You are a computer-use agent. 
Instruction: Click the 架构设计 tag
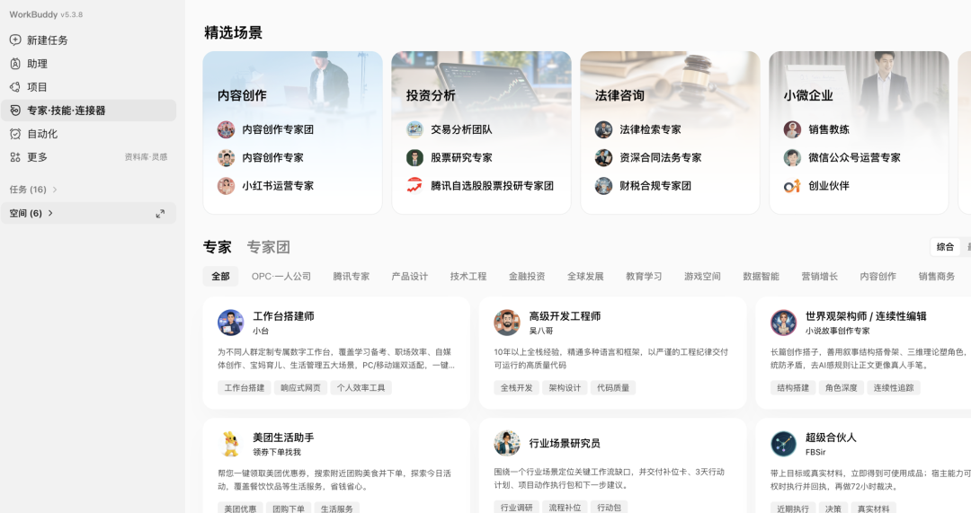[565, 388]
